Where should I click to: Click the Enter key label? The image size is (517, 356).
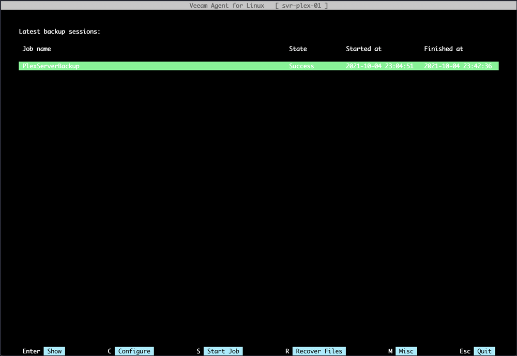(32, 351)
